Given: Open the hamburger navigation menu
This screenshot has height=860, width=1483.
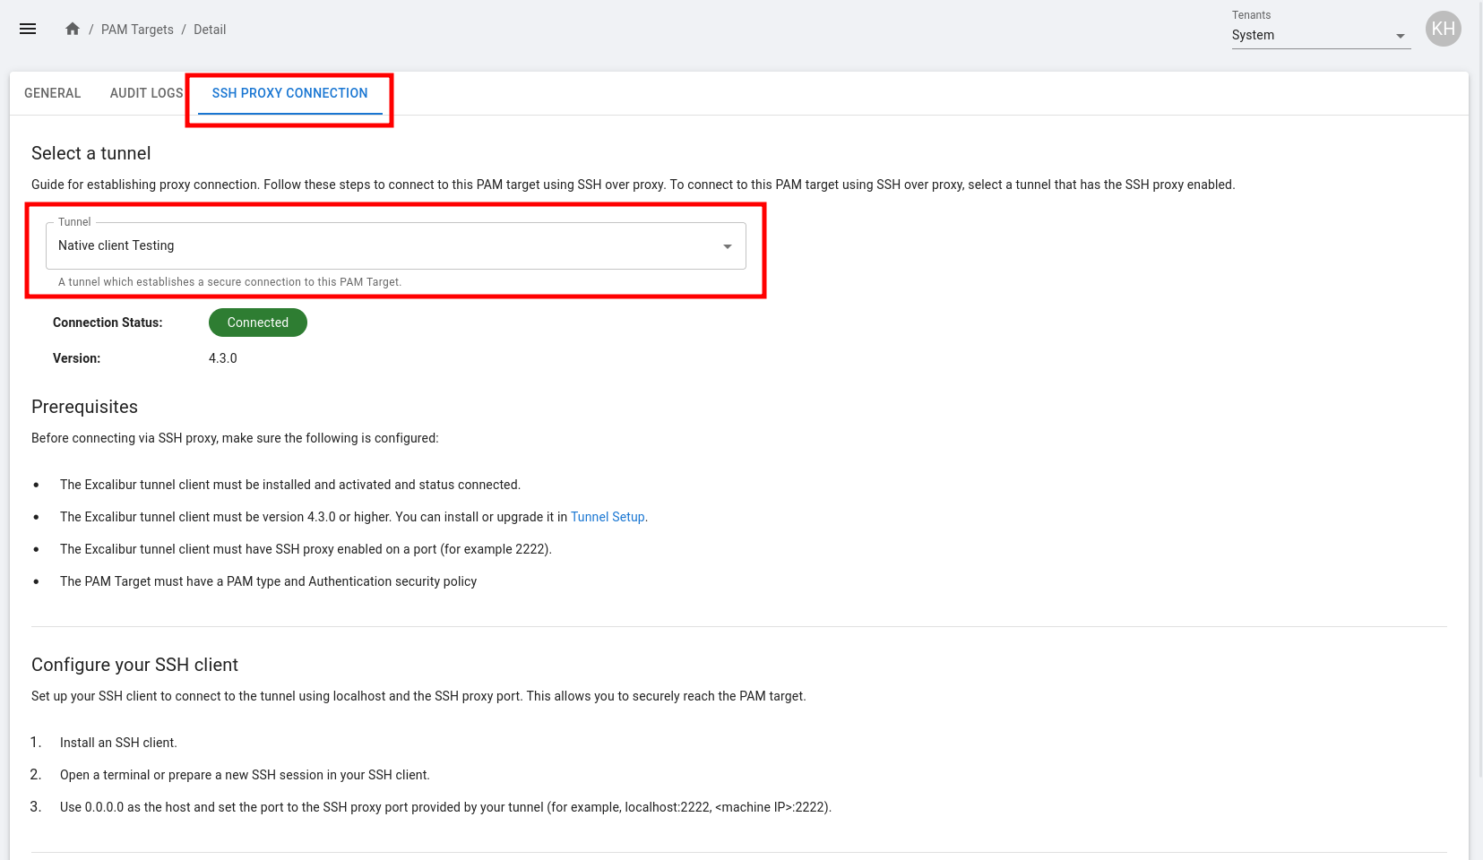Looking at the screenshot, I should tap(28, 29).
